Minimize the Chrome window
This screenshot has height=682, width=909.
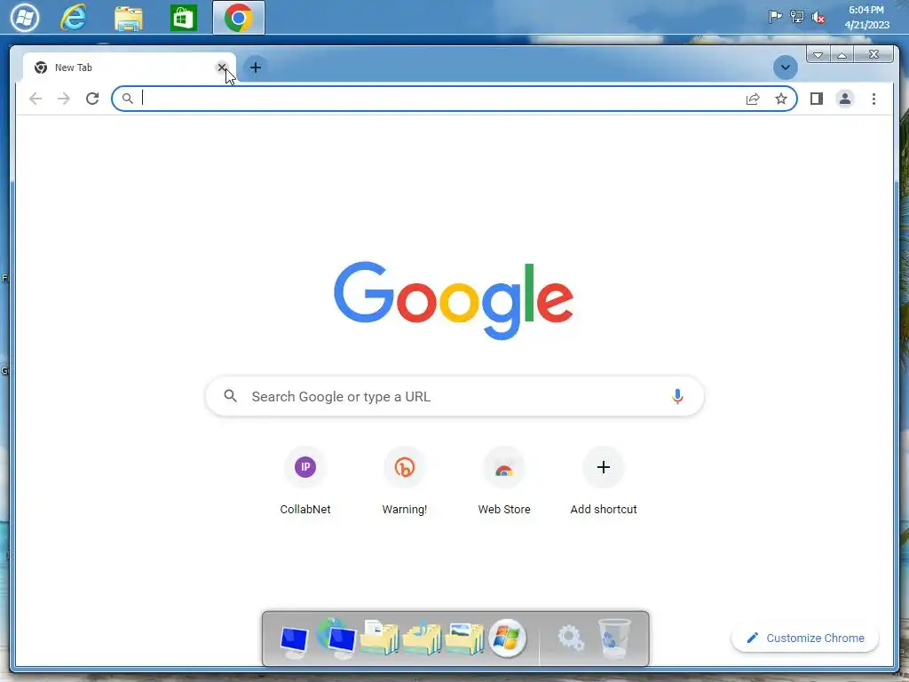coord(818,54)
